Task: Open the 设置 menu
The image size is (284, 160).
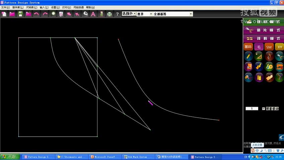Action: tap(55, 7)
